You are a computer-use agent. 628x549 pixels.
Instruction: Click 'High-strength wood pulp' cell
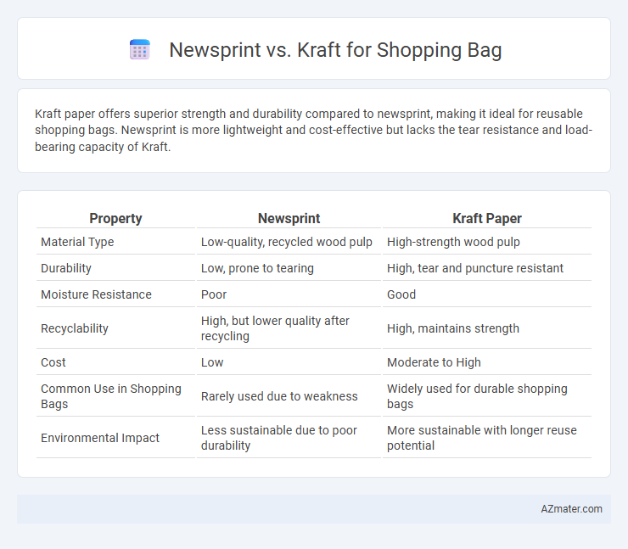click(453, 242)
